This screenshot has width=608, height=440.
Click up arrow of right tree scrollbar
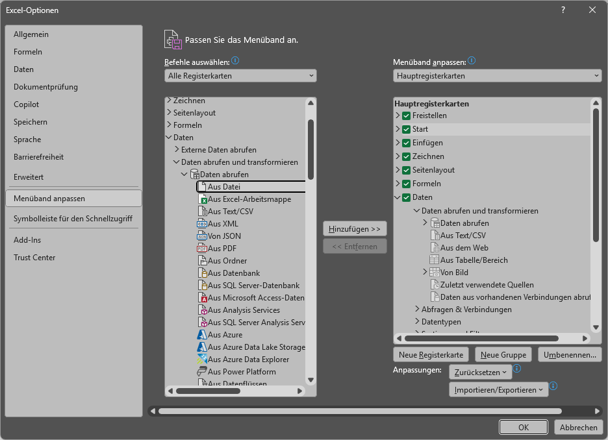tap(596, 103)
